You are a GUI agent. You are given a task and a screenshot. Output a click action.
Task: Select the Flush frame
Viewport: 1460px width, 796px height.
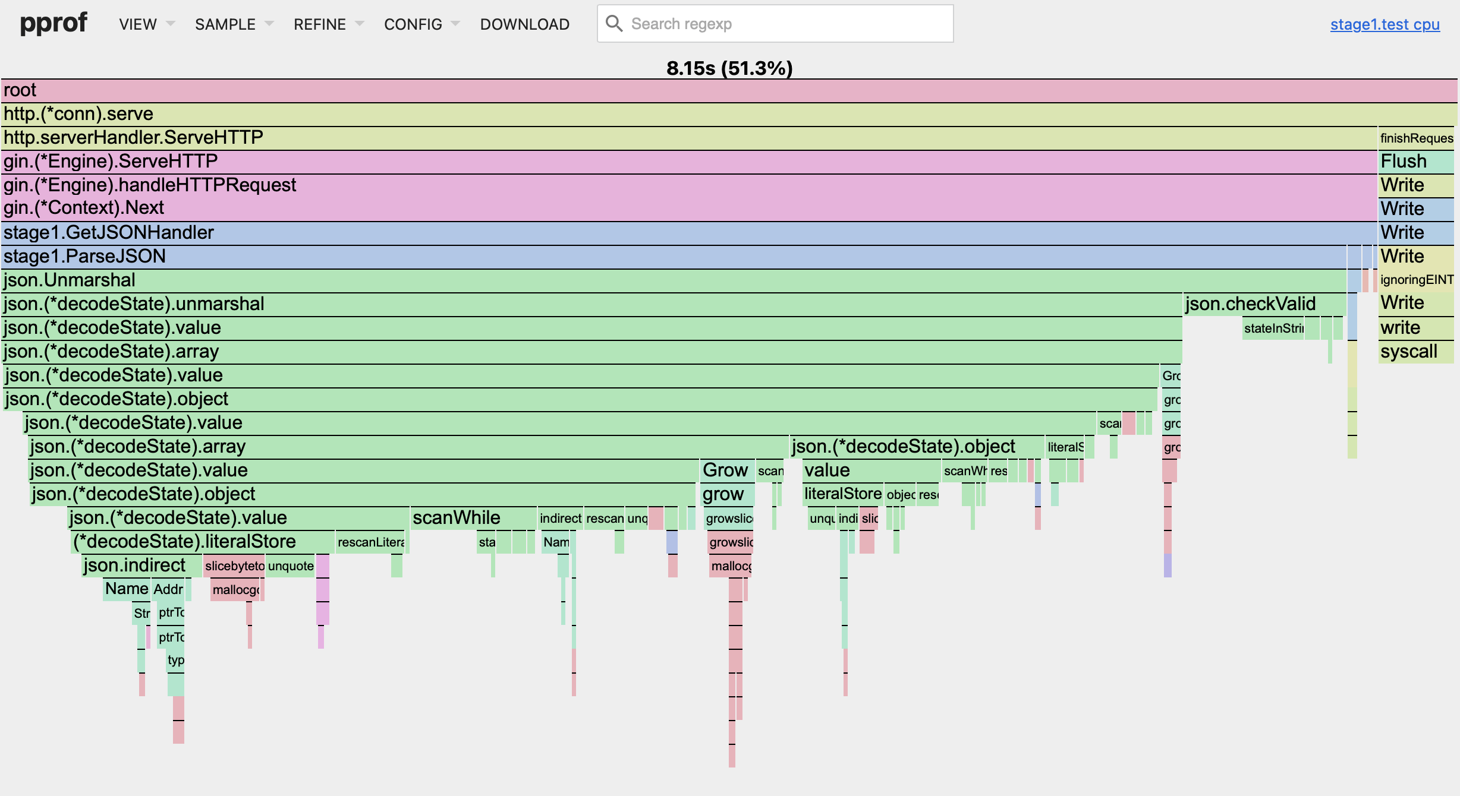click(1416, 162)
